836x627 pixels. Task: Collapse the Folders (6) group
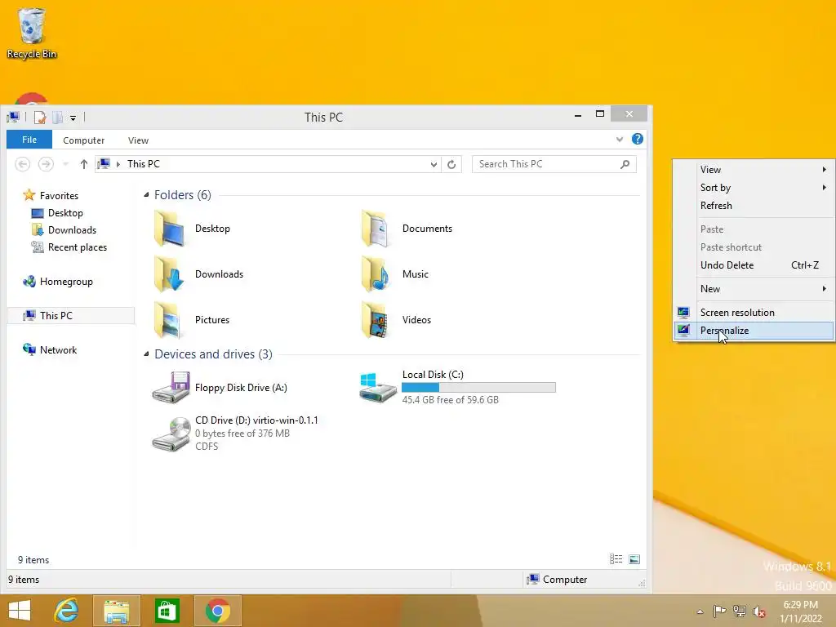coord(146,195)
